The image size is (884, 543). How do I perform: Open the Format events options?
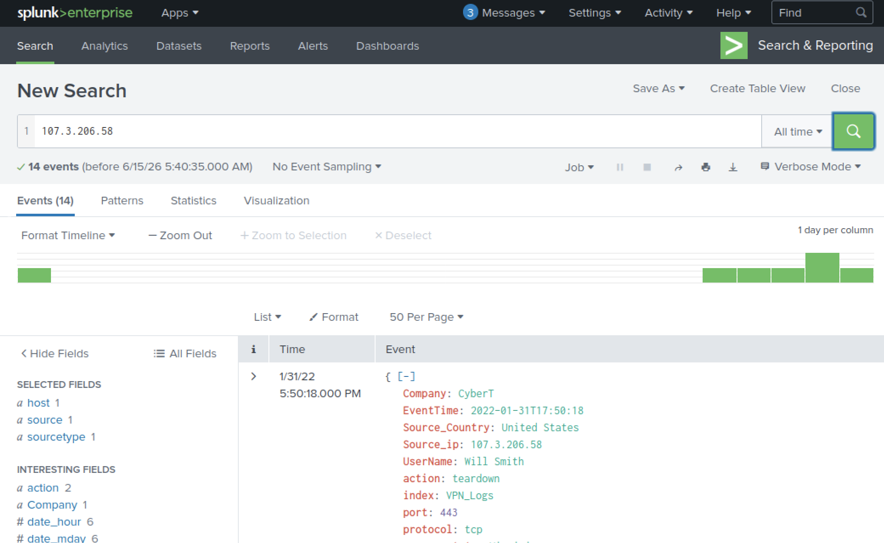pos(334,317)
